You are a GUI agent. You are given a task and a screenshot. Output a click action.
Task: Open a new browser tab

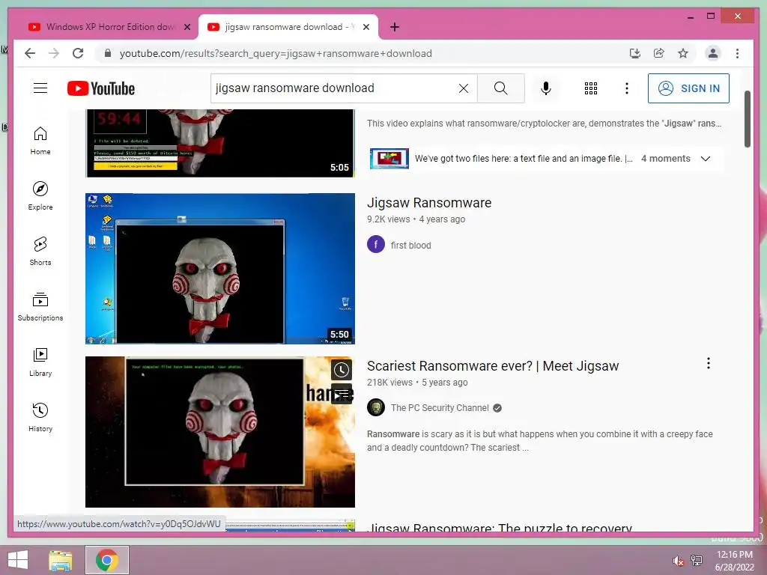click(395, 27)
